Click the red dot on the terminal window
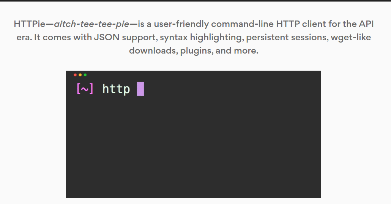391x204 pixels. [x=75, y=75]
